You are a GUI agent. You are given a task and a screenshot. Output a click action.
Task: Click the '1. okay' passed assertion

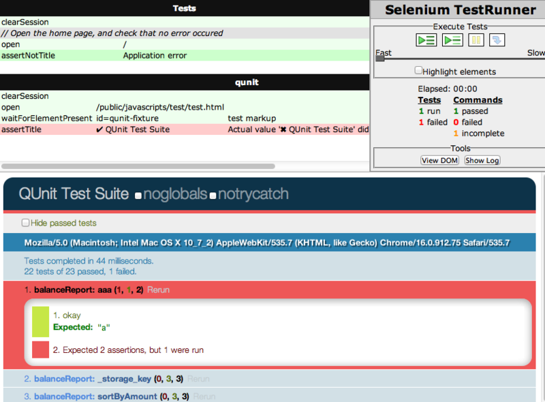pyautogui.click(x=67, y=315)
